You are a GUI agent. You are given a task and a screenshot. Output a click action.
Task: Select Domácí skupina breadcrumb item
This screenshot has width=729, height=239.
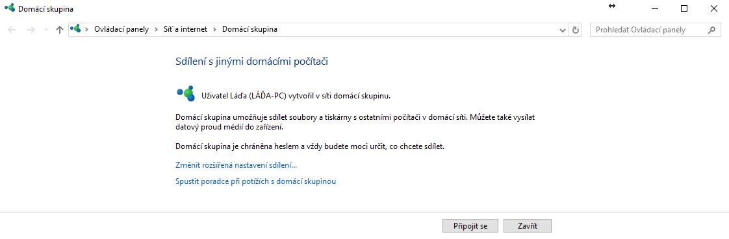point(249,29)
